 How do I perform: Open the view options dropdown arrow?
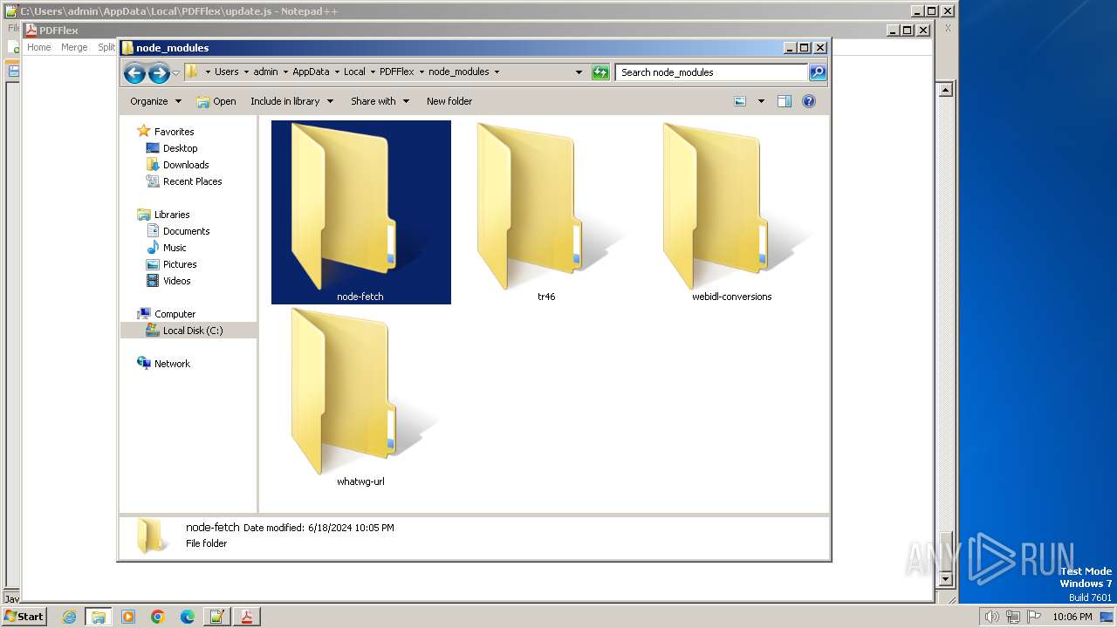click(761, 101)
